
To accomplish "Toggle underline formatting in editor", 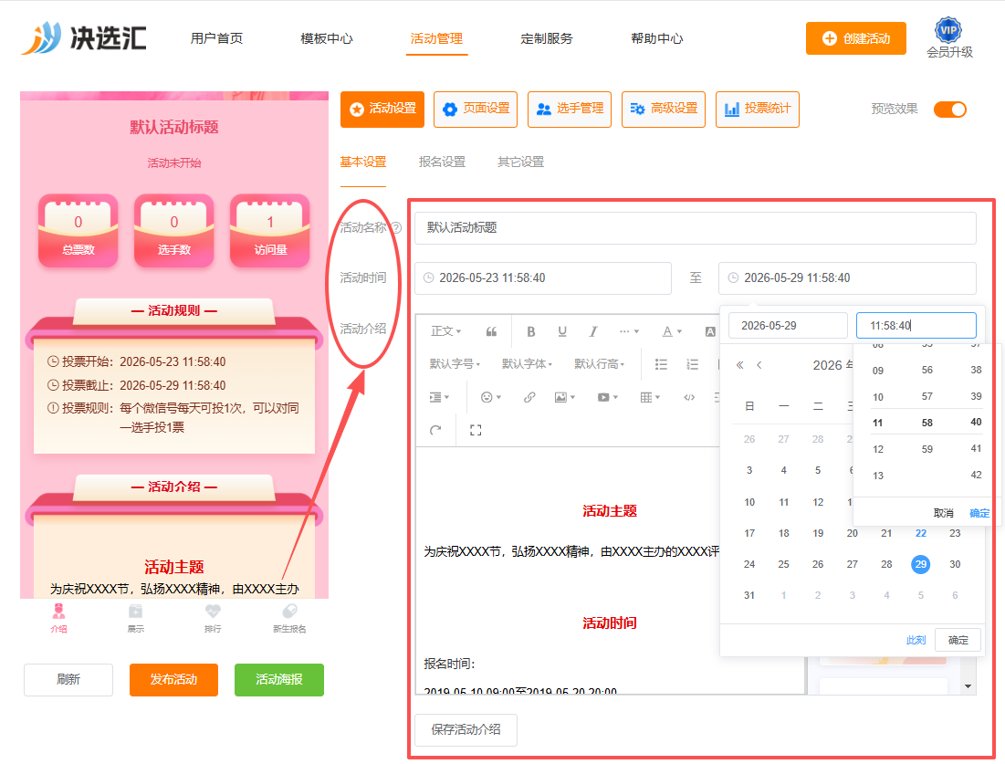I will [562, 331].
